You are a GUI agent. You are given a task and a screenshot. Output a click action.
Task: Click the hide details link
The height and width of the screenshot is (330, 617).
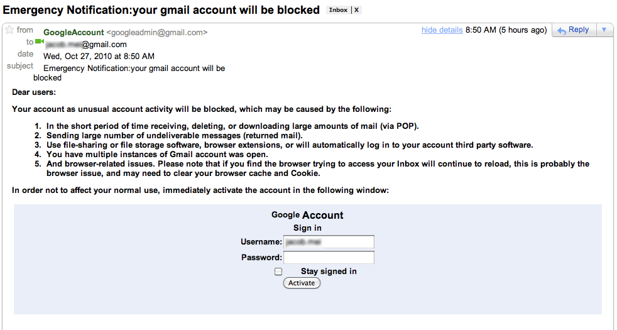pyautogui.click(x=442, y=30)
